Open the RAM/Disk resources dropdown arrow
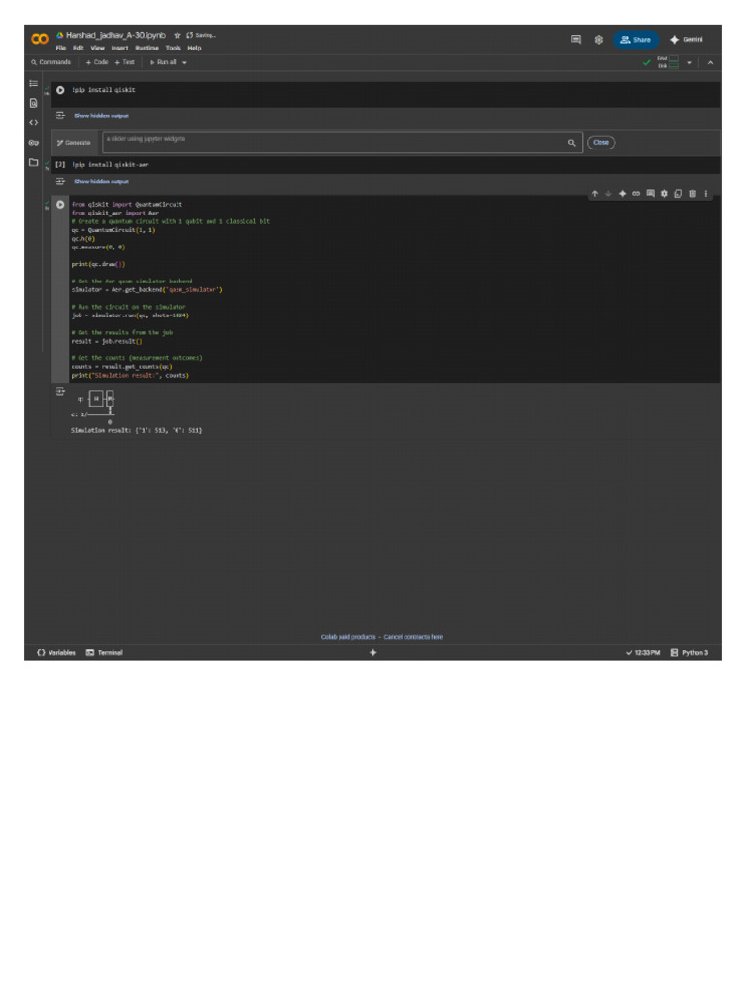The image size is (745, 994). click(690, 62)
